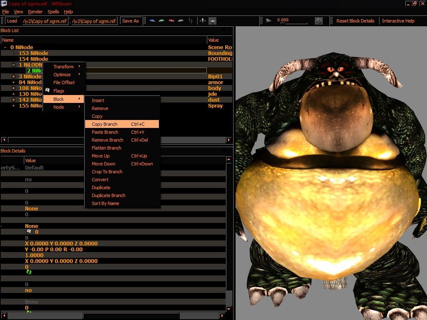This screenshot has height=320, width=427.
Task: Click Interactive Help button
Action: coord(398,21)
